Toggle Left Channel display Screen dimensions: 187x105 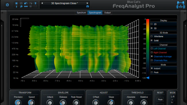[152, 48]
